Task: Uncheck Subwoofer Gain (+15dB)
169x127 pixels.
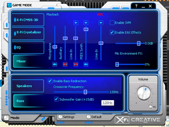Action: 57,99
